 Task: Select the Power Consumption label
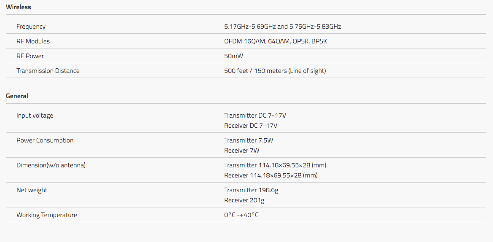click(x=45, y=140)
